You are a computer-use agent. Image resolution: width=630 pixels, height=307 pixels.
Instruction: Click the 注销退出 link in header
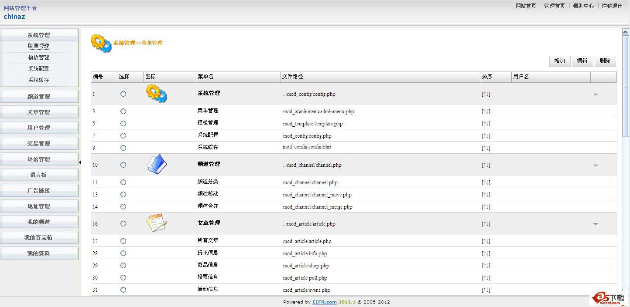612,6
